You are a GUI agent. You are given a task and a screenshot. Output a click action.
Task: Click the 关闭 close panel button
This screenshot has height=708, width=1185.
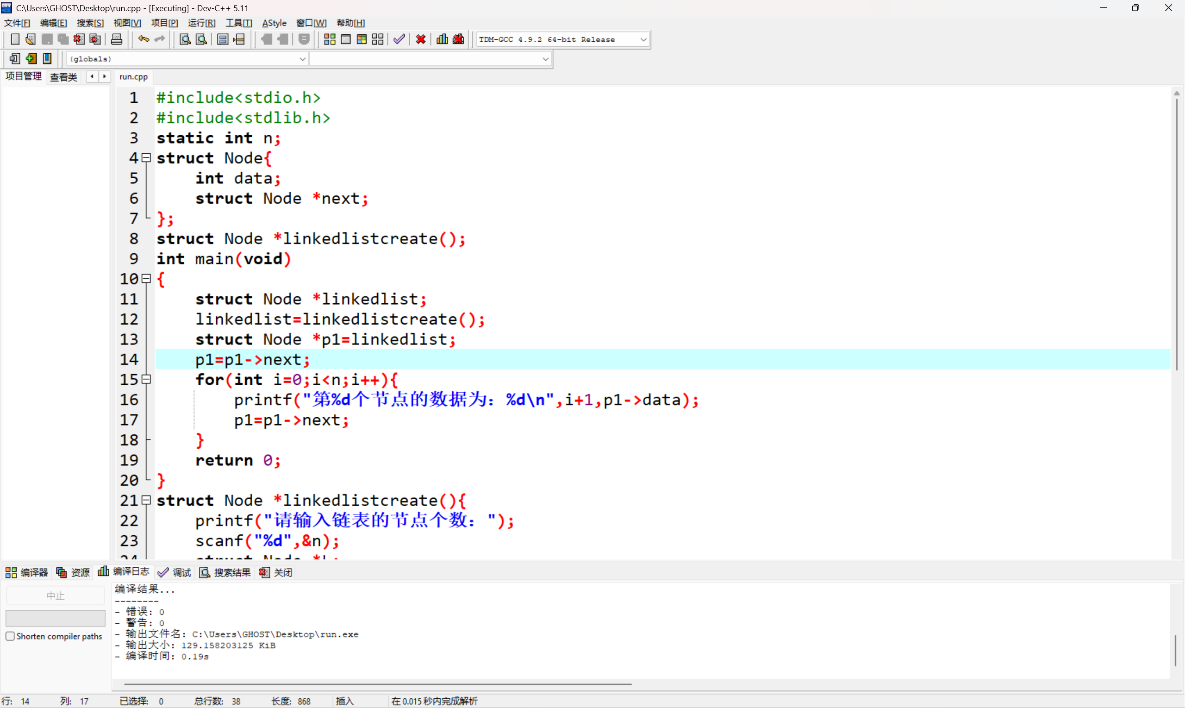pyautogui.click(x=276, y=572)
